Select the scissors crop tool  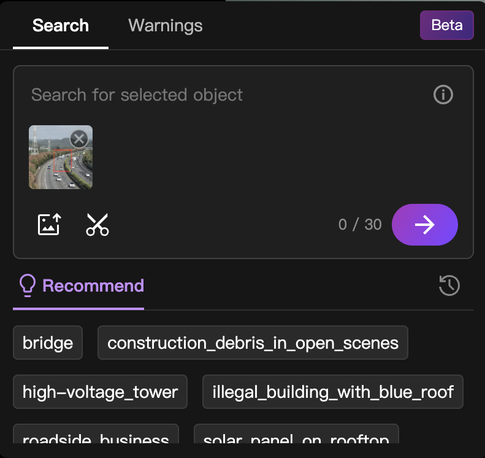pyautogui.click(x=97, y=225)
